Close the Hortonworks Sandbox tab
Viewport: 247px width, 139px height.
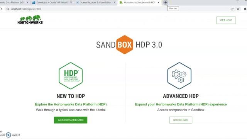coord(159,3)
